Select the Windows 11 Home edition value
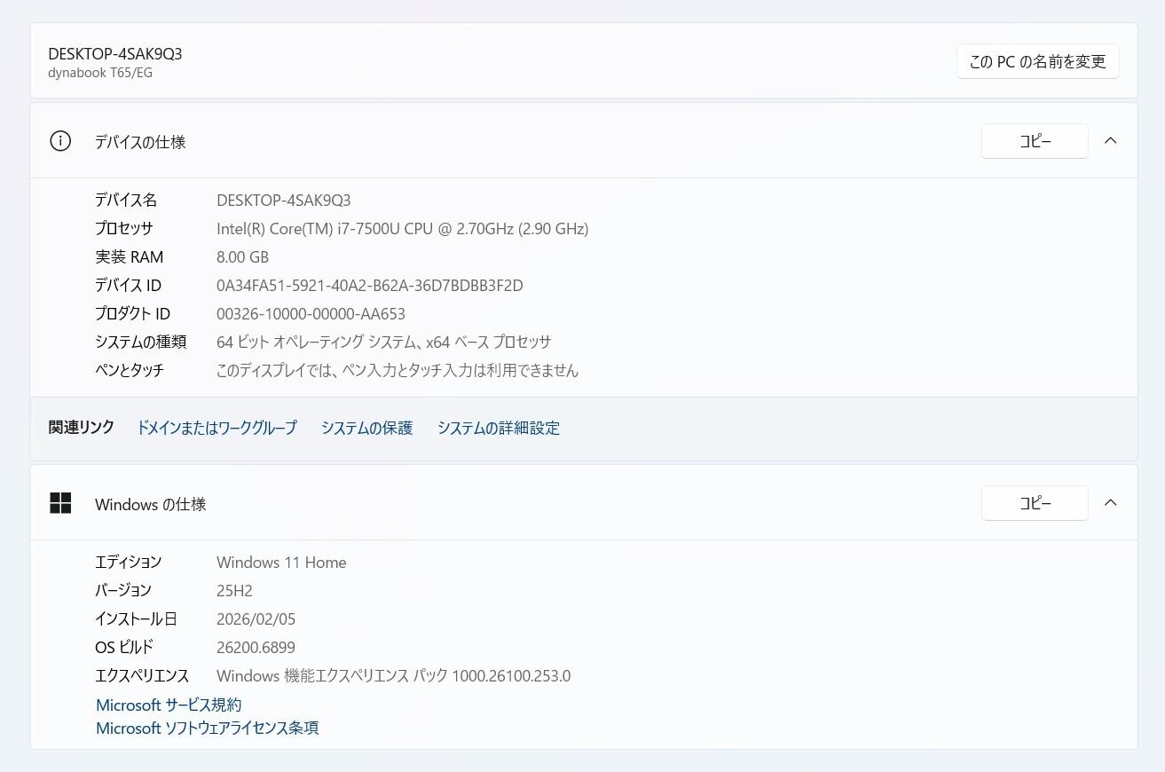Image resolution: width=1165 pixels, height=772 pixels. (281, 563)
